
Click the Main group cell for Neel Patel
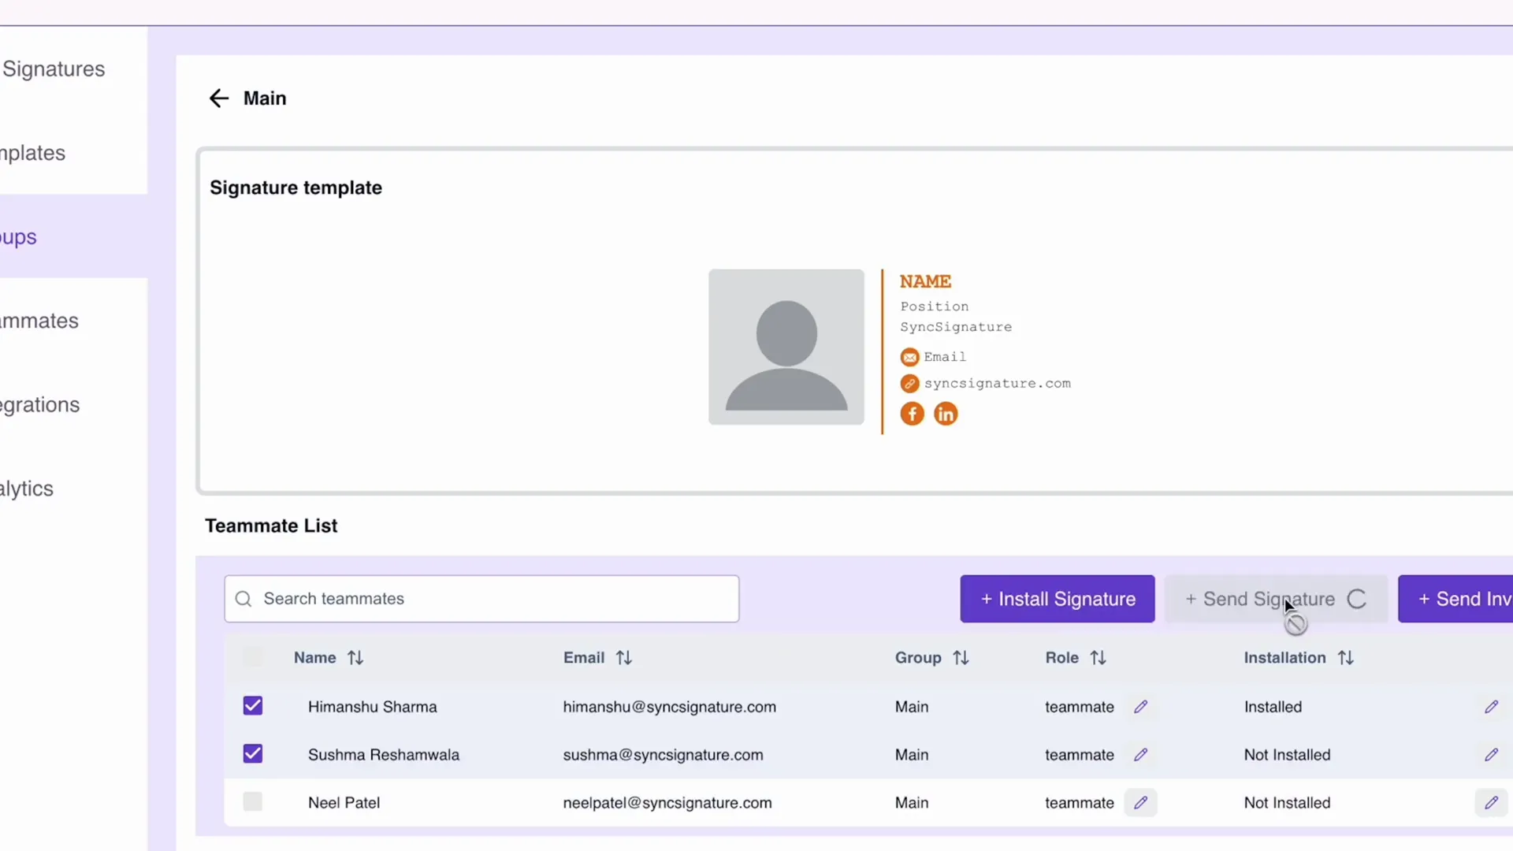912,803
